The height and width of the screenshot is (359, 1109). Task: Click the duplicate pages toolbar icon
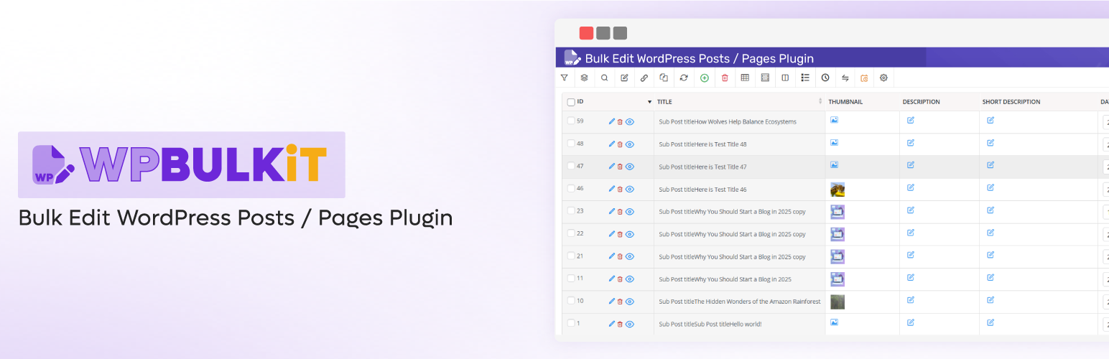click(664, 78)
